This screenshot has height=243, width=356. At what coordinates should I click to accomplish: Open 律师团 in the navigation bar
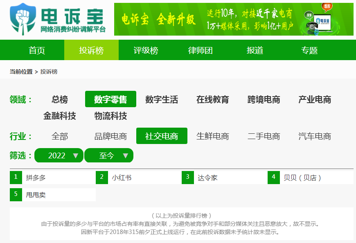click(x=200, y=50)
